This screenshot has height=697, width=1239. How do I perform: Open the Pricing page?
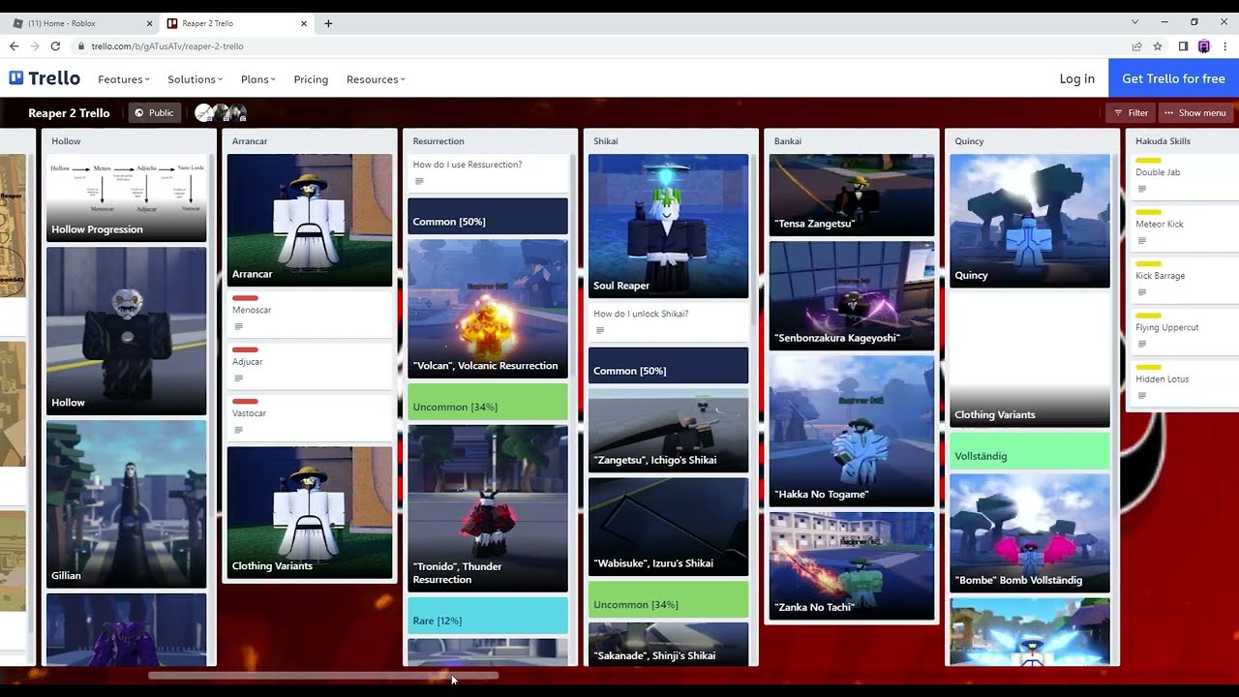(x=311, y=79)
